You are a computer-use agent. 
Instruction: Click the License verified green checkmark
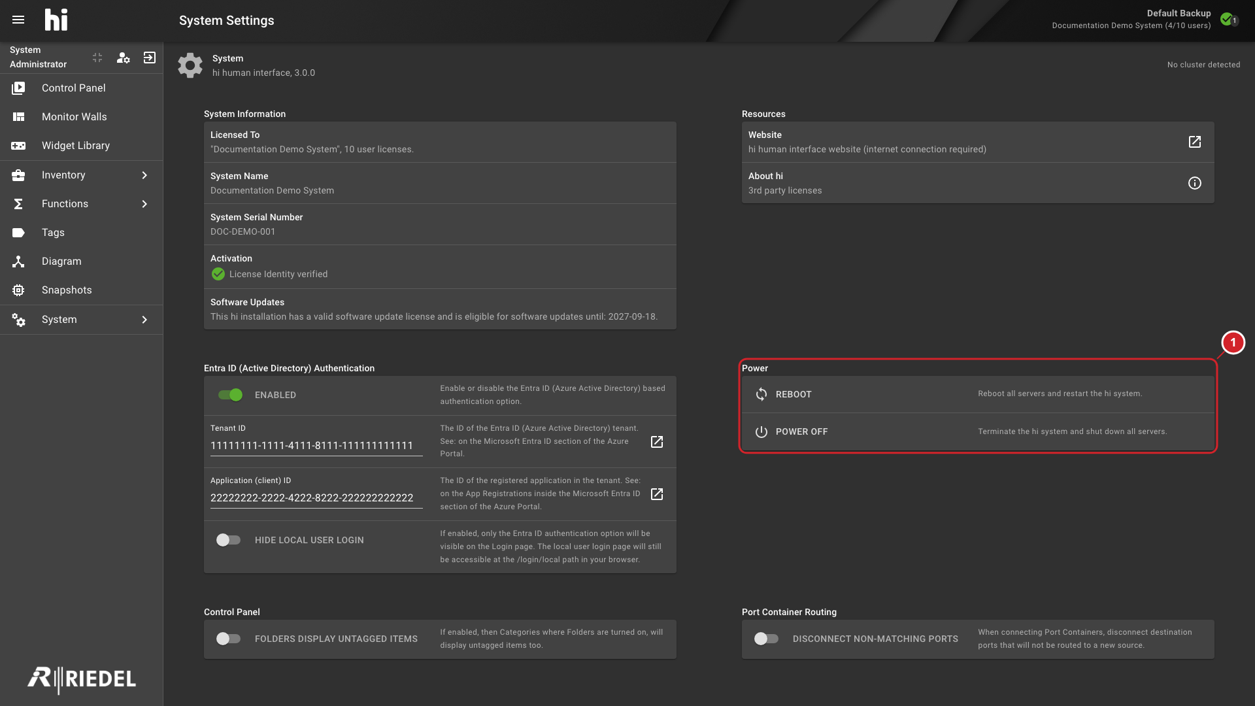tap(218, 274)
